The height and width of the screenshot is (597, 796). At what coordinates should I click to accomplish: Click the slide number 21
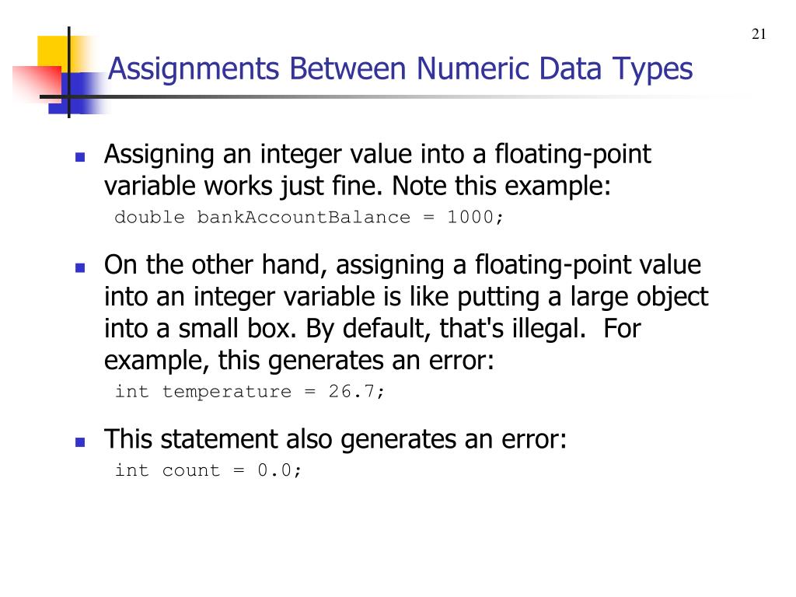click(759, 34)
